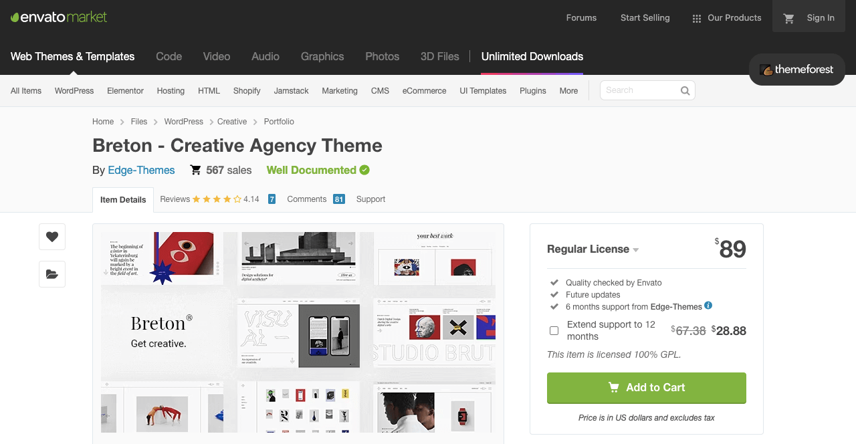This screenshot has height=444, width=856.
Task: Open the Support tab
Action: (370, 199)
